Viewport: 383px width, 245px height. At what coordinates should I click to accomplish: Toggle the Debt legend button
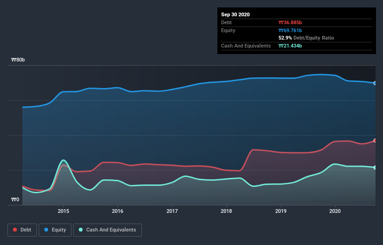point(22,230)
